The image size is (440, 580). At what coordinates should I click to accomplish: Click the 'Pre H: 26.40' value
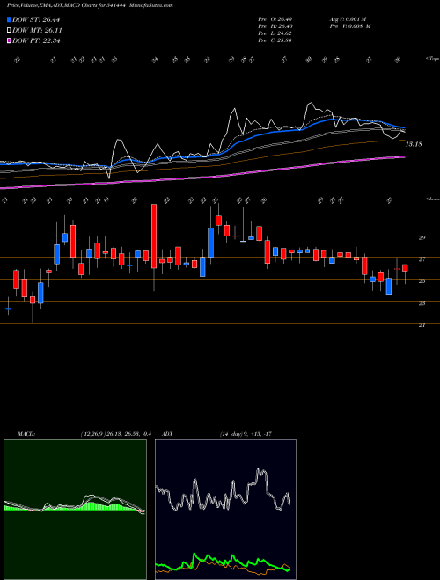point(275,26)
